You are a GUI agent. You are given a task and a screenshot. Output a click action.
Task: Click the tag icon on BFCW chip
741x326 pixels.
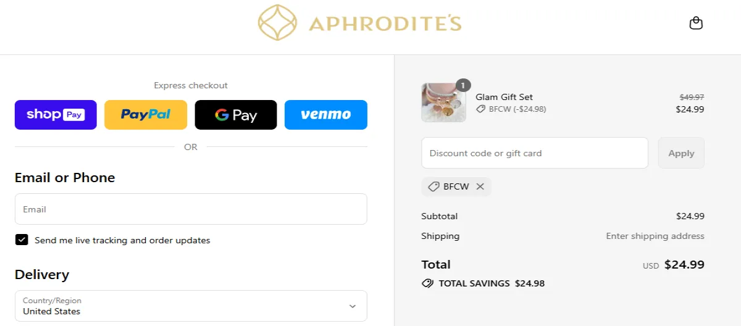coord(433,186)
